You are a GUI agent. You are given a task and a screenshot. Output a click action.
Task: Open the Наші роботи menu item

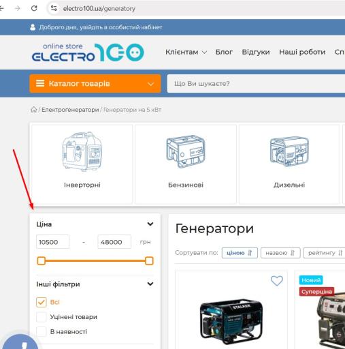302,52
